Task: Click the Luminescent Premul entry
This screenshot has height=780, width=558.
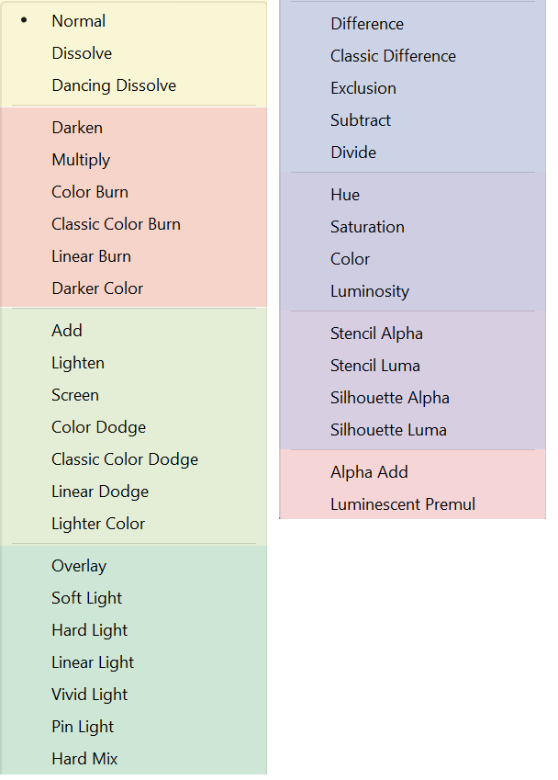Action: (403, 504)
